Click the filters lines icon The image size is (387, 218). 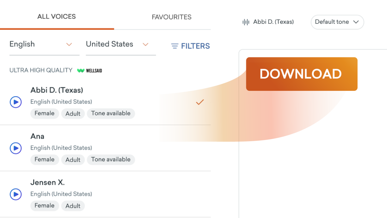(175, 46)
